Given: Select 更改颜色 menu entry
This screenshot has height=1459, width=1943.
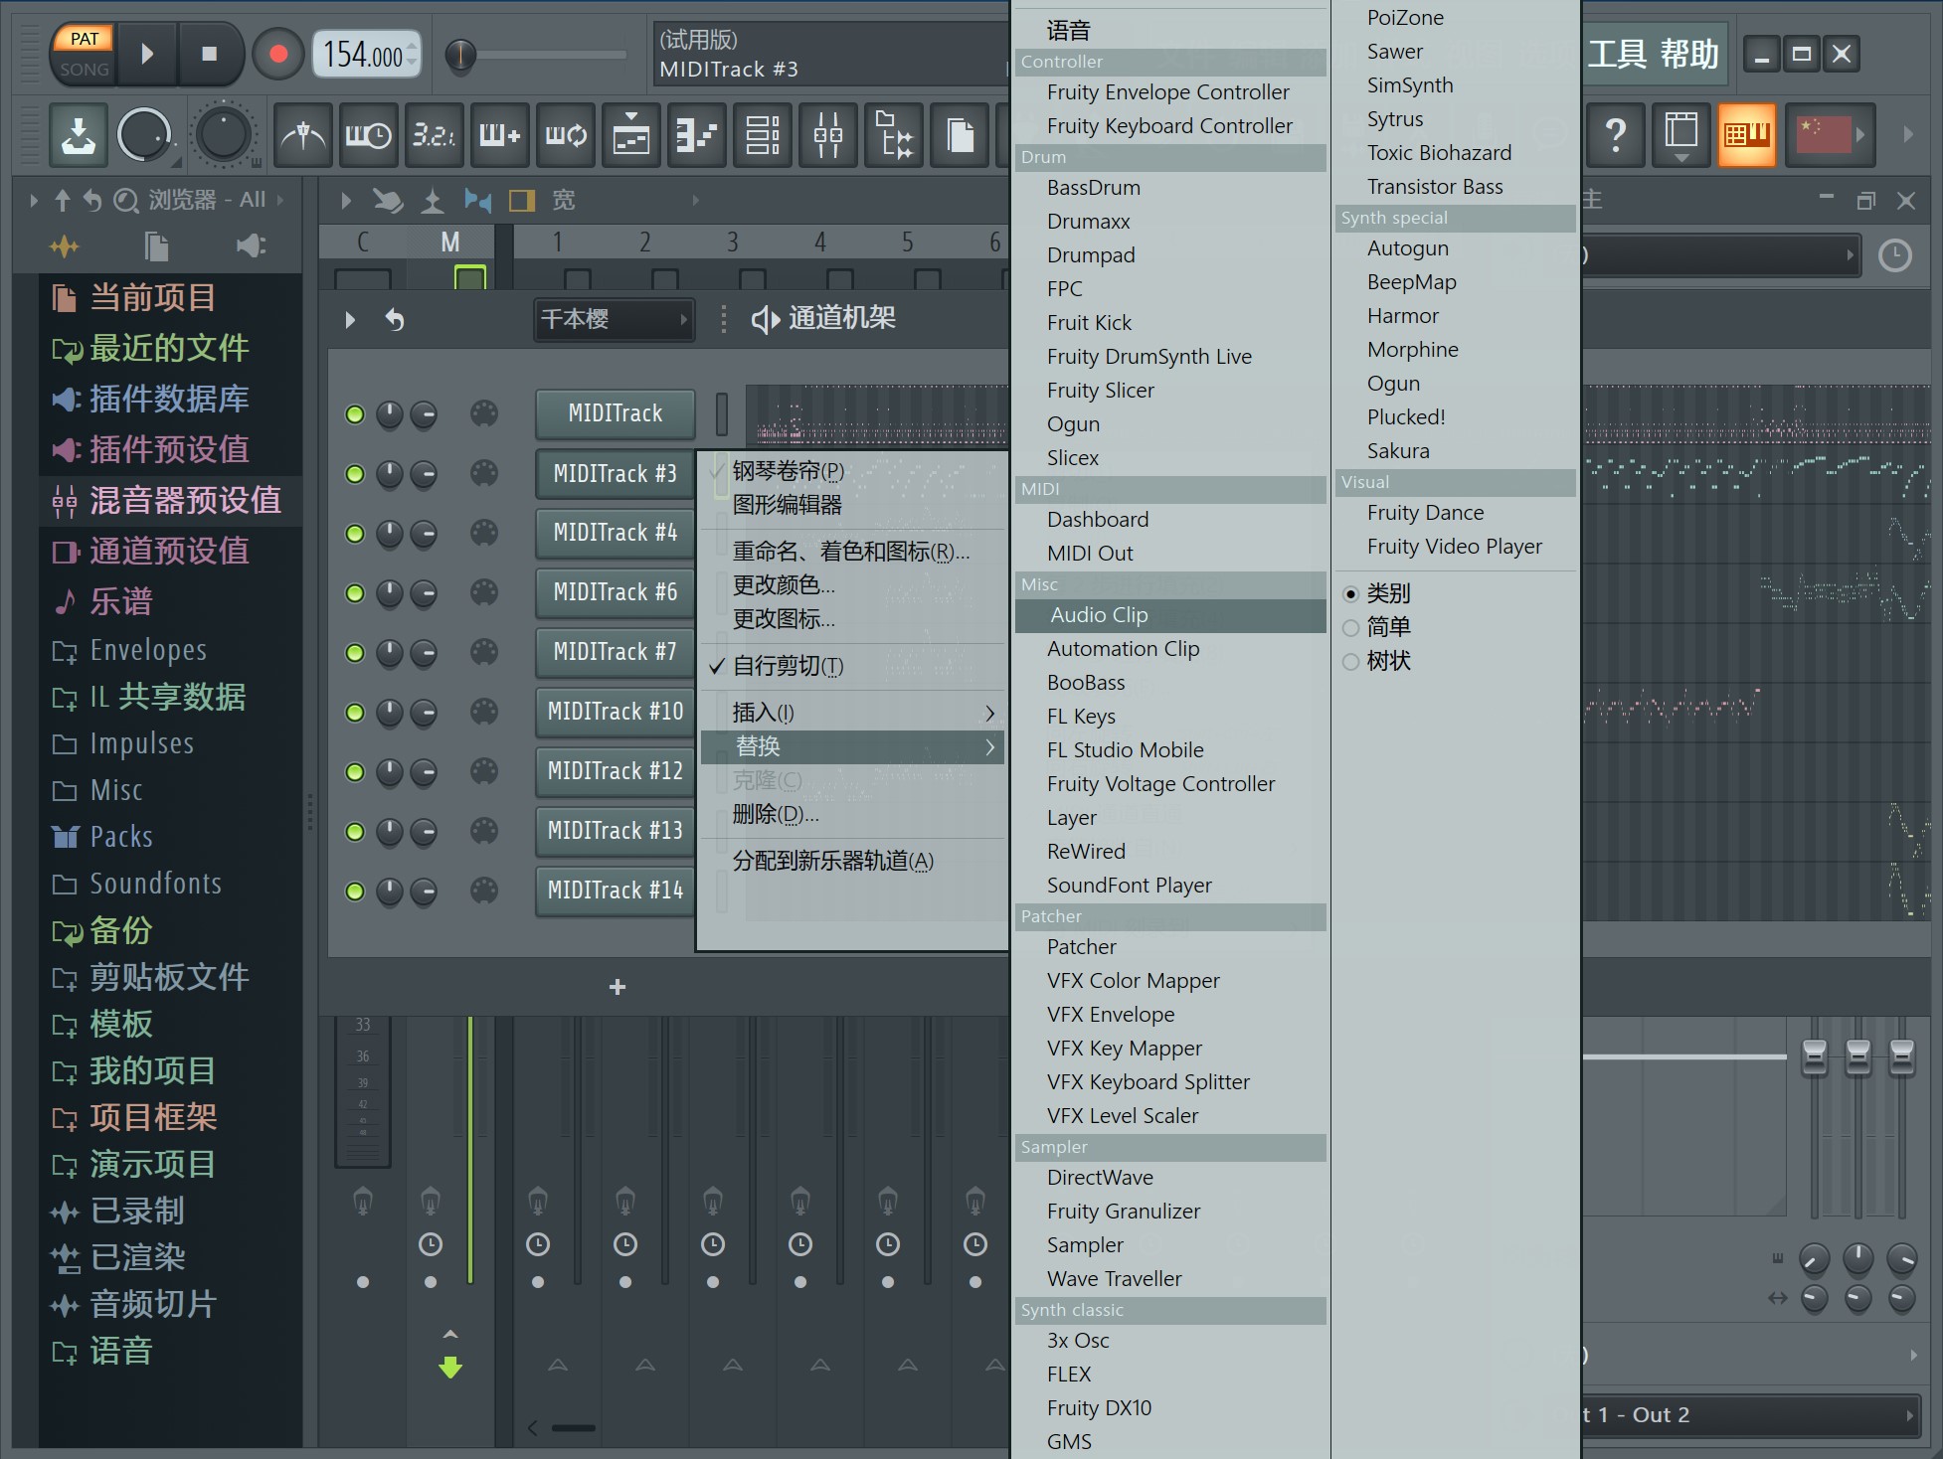Looking at the screenshot, I should click(x=852, y=585).
